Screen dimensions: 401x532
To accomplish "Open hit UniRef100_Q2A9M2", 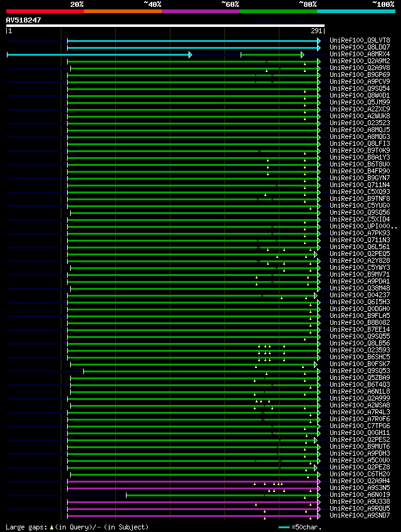I will pos(360,61).
